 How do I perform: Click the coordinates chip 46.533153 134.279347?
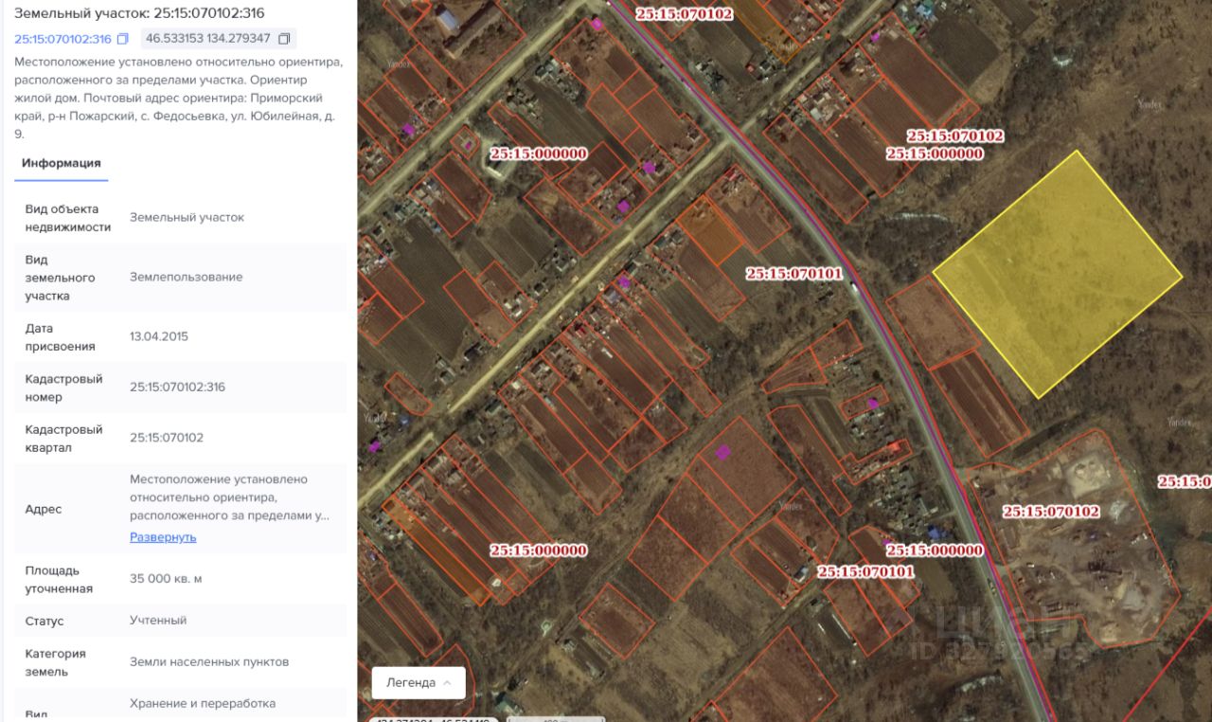(x=219, y=39)
